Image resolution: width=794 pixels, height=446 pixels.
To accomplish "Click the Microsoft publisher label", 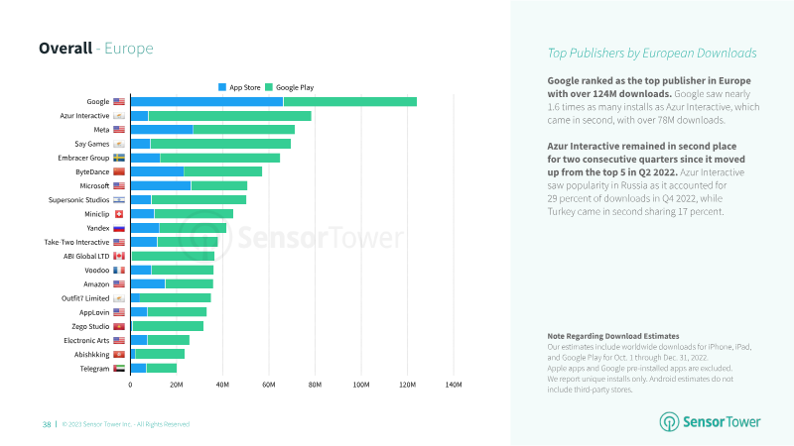I will (94, 185).
